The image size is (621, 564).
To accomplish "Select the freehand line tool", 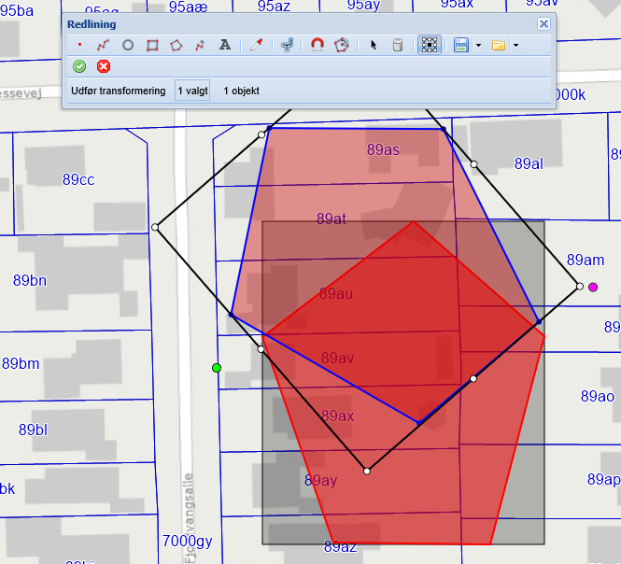I will (199, 45).
